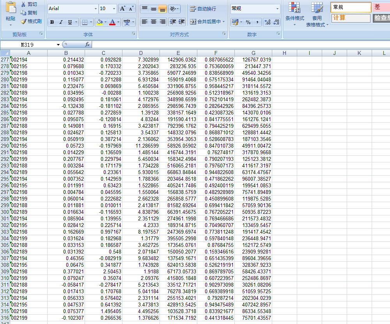
Task: Toggle underline formatting
Action: pos(70,22)
